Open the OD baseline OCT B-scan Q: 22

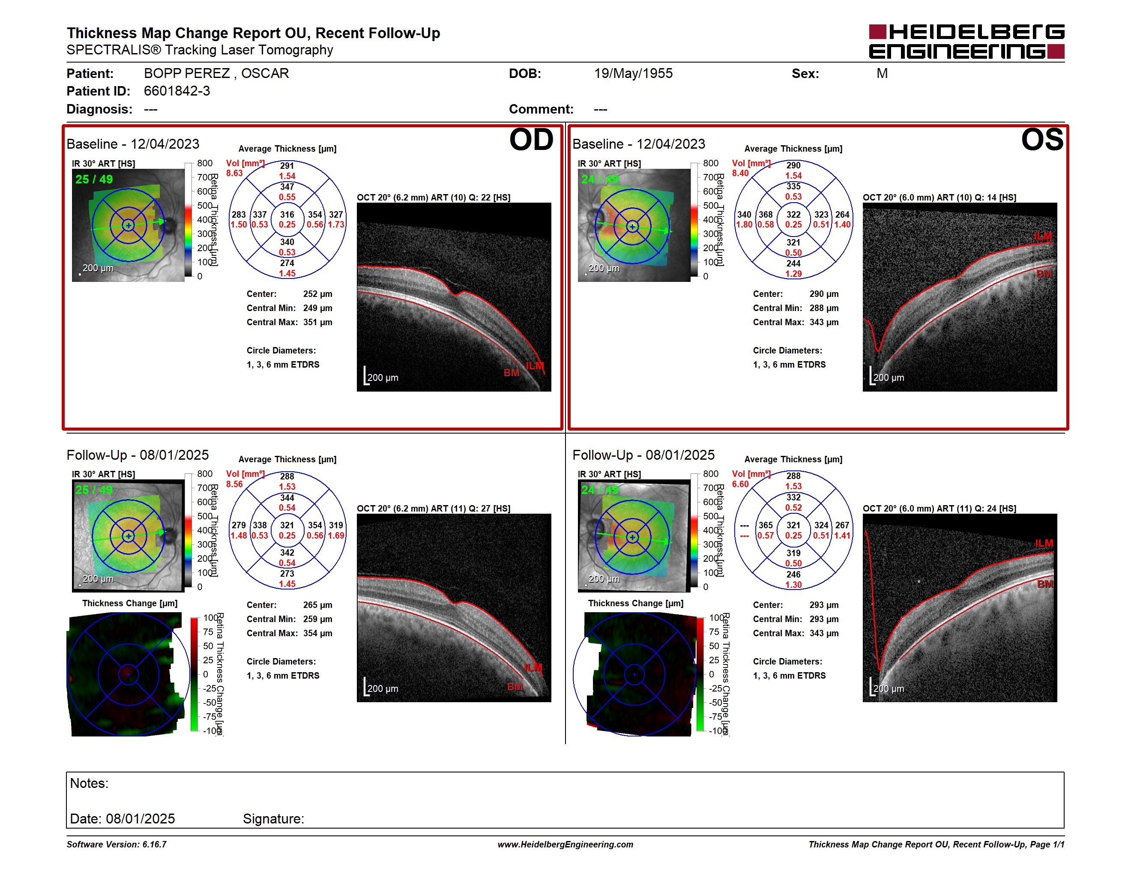coord(454,296)
